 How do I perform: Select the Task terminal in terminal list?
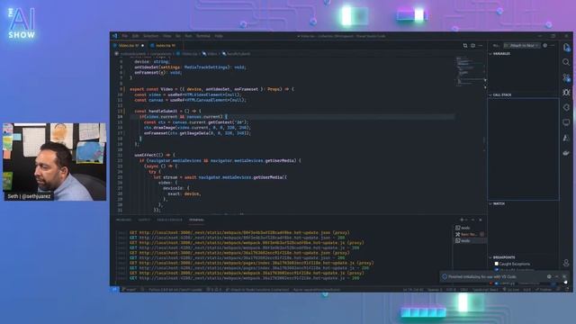tap(470, 234)
